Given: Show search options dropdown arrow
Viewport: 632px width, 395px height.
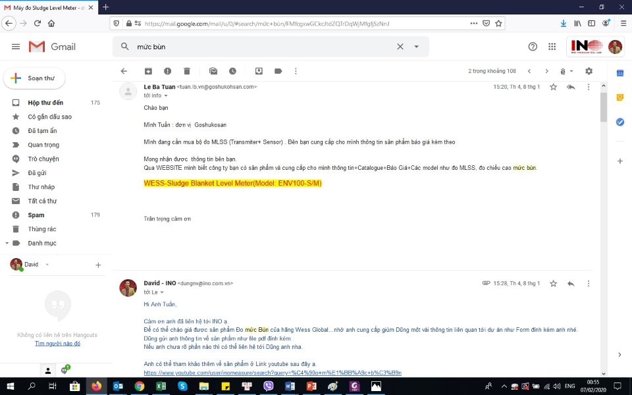Looking at the screenshot, I should click(x=416, y=47).
